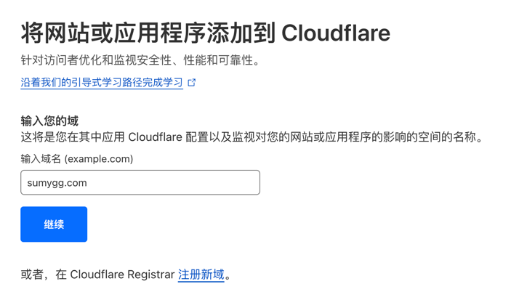The height and width of the screenshot is (305, 511).
Task: Click the sumygg.com text in the field
Action: pos(57,183)
